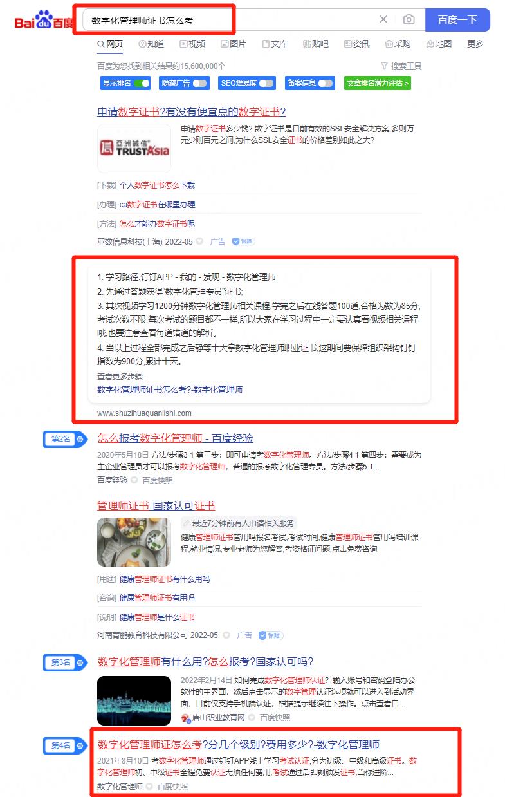Expand dropdown arrow beside 唐山职业教育网
The image size is (505, 797).
click(x=252, y=717)
